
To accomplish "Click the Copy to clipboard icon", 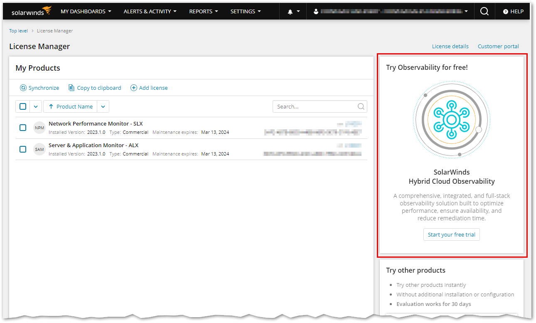I will coord(71,88).
